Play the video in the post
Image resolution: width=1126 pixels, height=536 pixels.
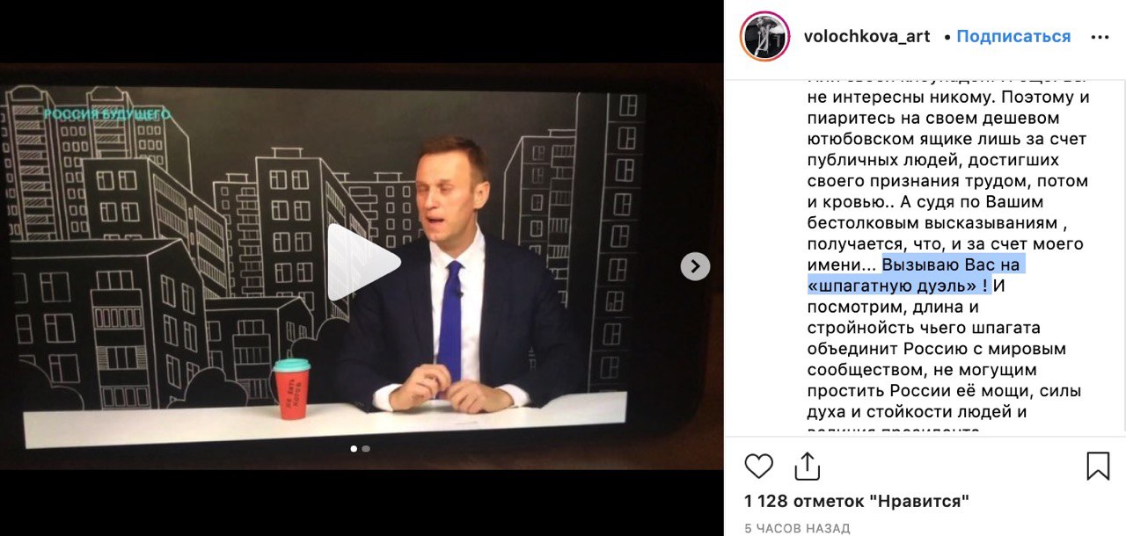click(x=362, y=262)
